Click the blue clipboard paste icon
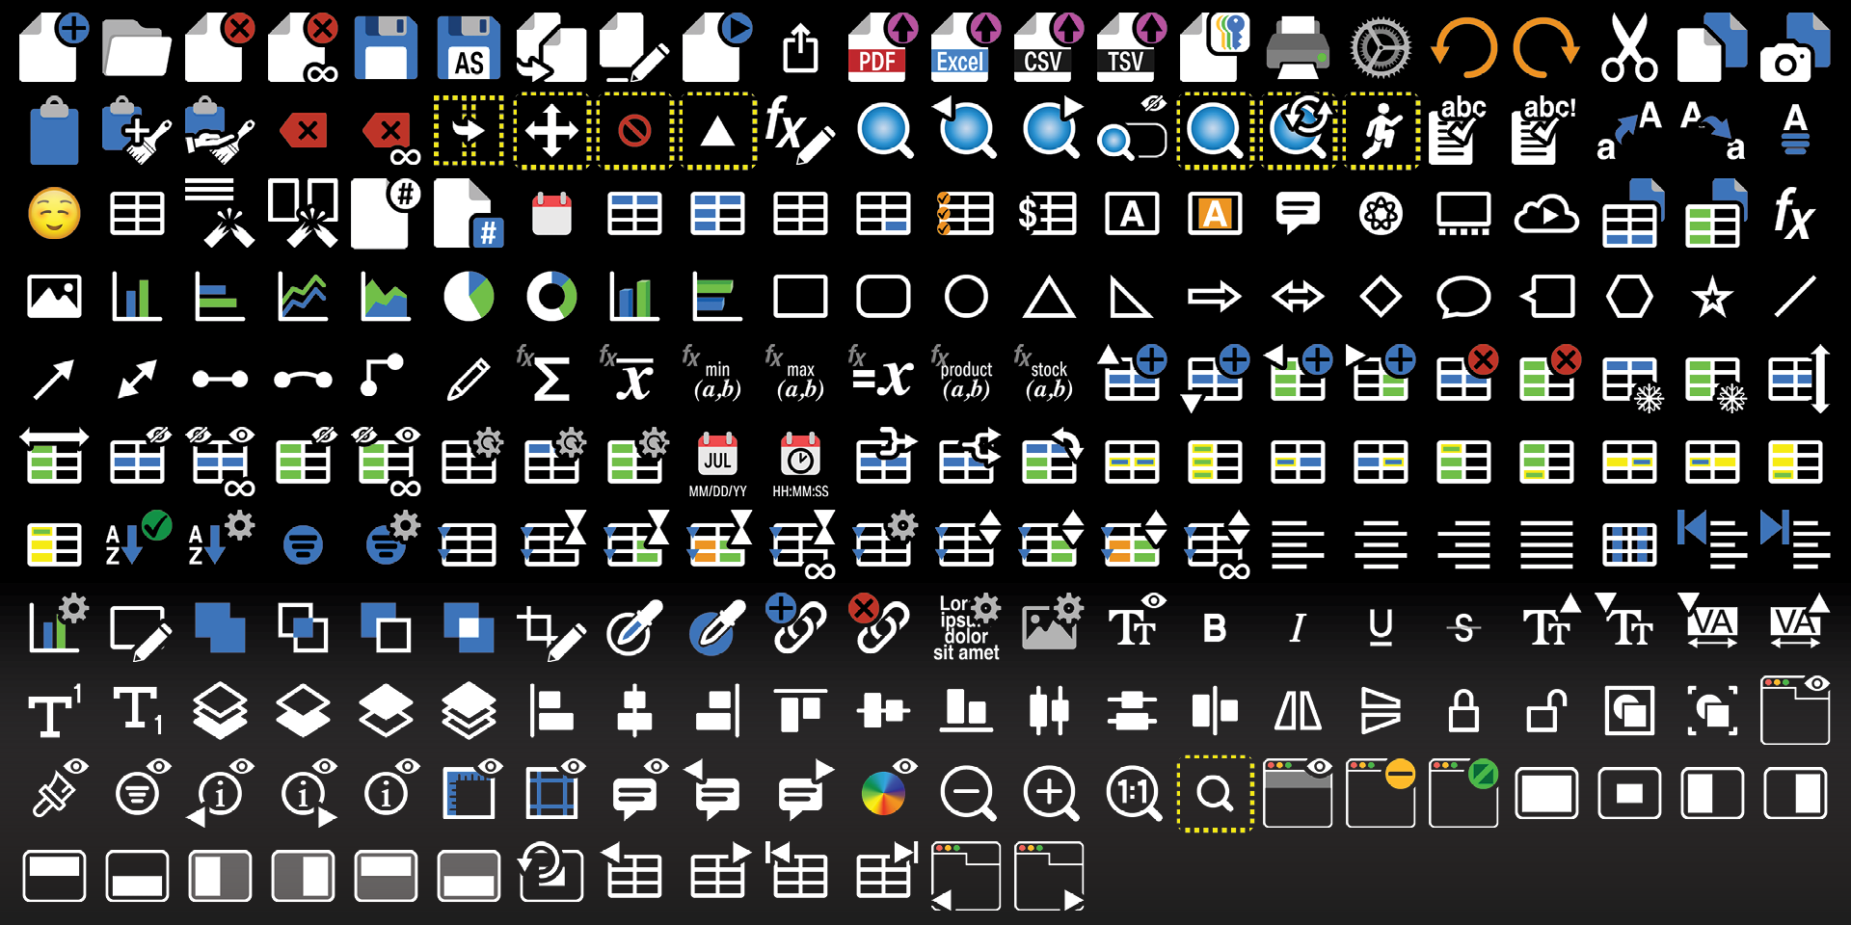The width and height of the screenshot is (1851, 925). (x=54, y=131)
